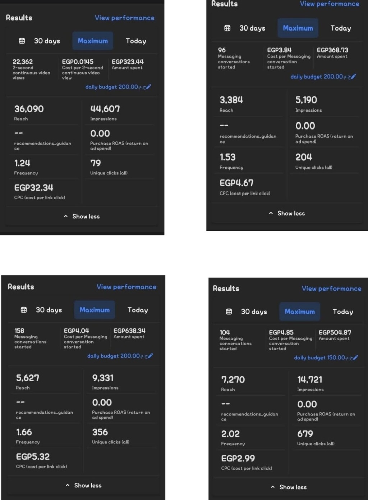Screen dimensions: 368x500
Task: Collapse with Show less in the EGP2.99 CPC panel
Action: [289, 487]
